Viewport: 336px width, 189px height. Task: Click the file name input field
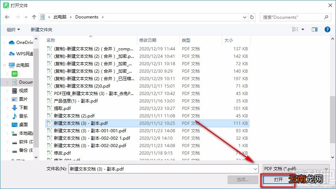click(x=161, y=169)
